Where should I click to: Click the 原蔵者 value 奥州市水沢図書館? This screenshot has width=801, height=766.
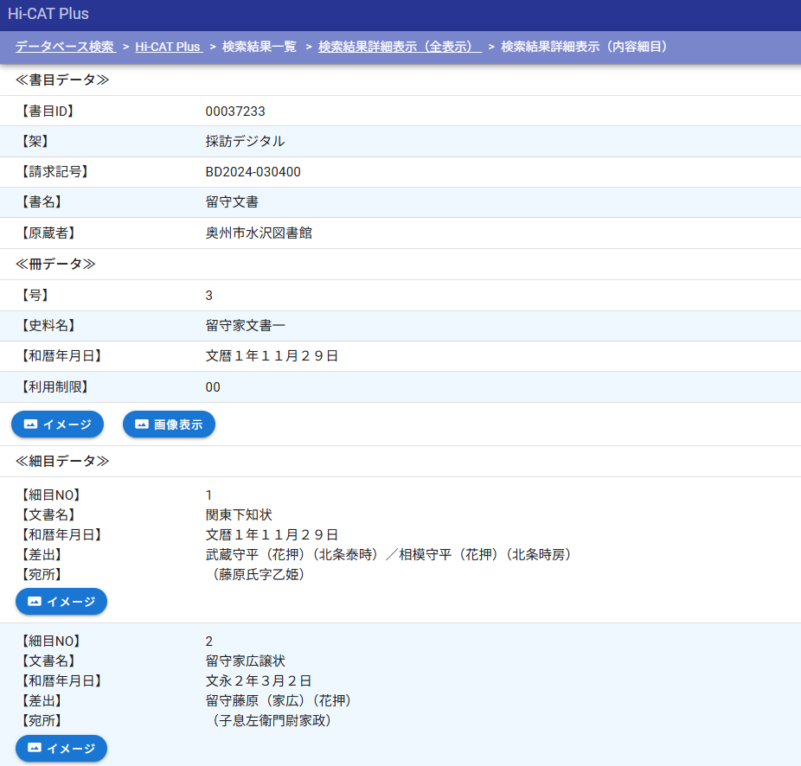click(x=259, y=233)
